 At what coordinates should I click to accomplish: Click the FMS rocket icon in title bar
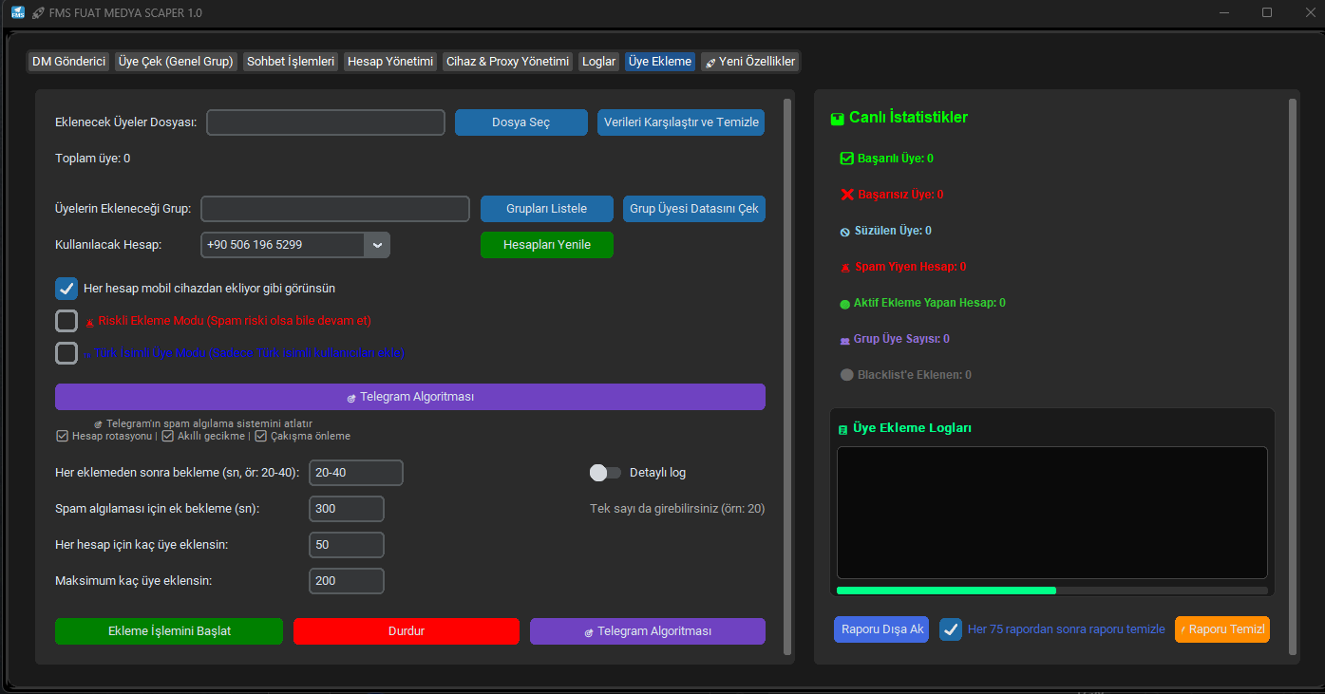[38, 12]
